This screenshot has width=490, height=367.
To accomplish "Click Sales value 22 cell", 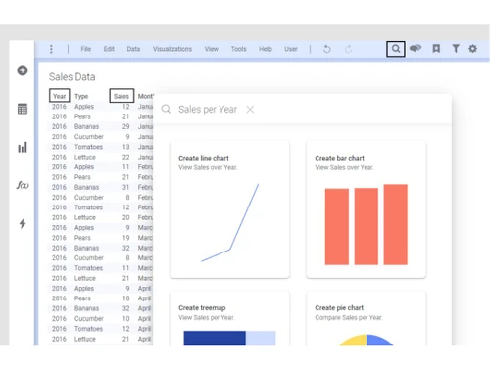I will click(126, 157).
